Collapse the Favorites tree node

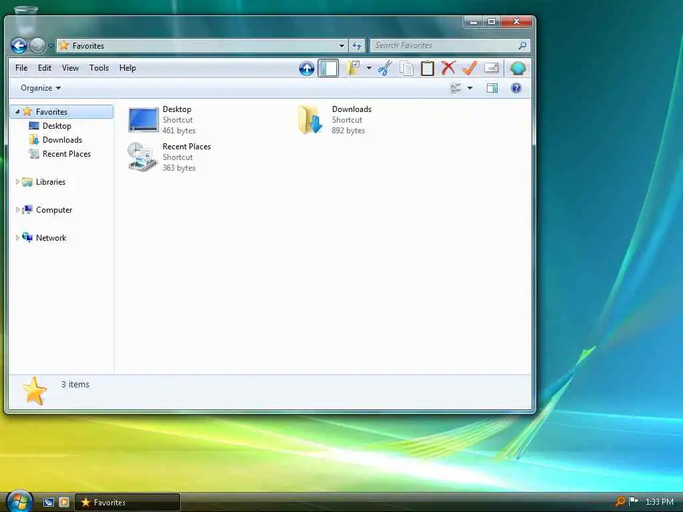click(17, 112)
